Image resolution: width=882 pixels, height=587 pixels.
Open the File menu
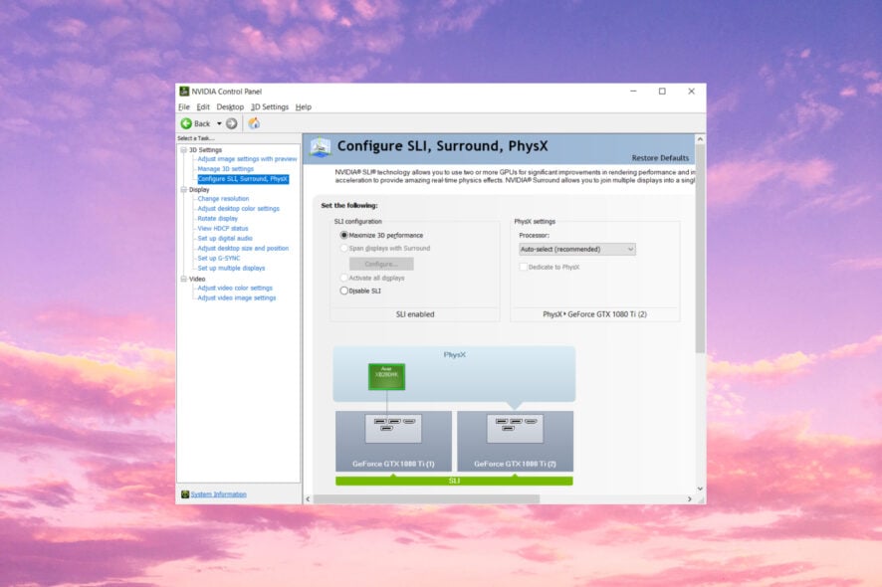[184, 106]
